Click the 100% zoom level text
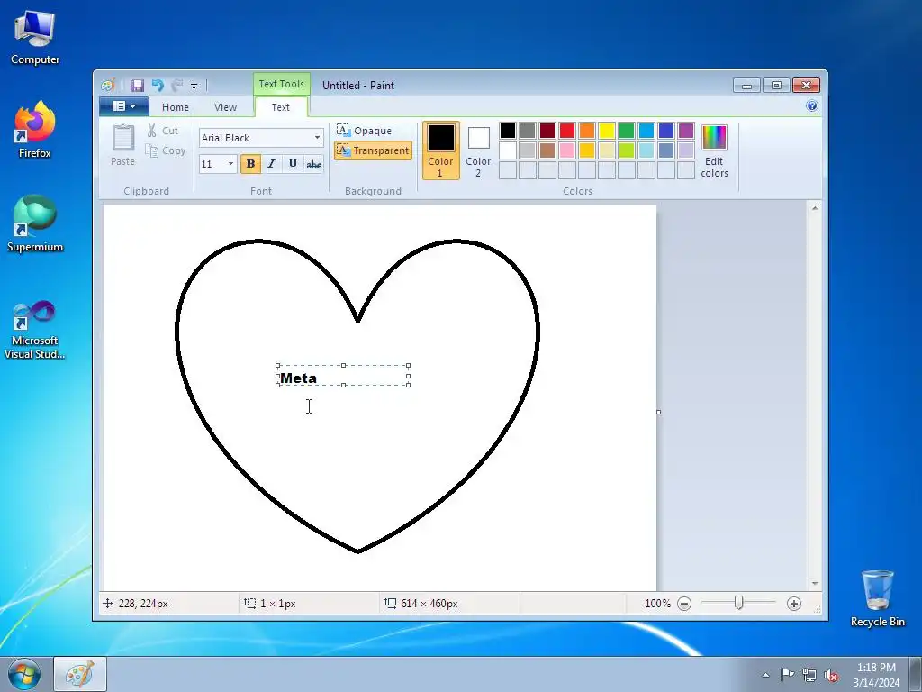 coord(657,604)
